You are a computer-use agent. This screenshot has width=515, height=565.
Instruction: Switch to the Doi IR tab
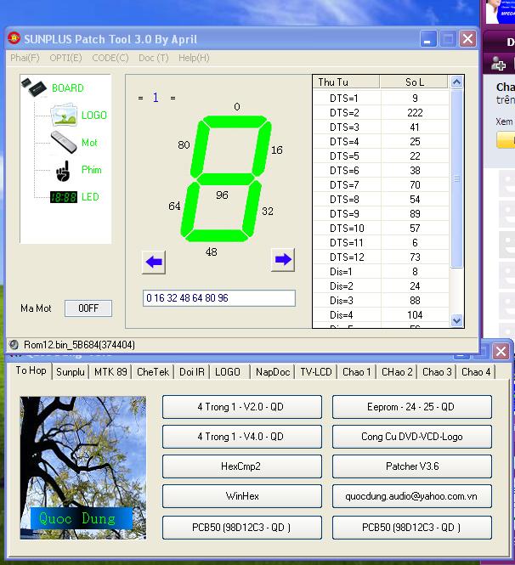point(192,372)
